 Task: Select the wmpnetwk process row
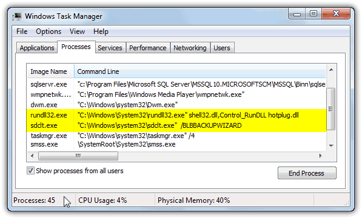[176, 94]
